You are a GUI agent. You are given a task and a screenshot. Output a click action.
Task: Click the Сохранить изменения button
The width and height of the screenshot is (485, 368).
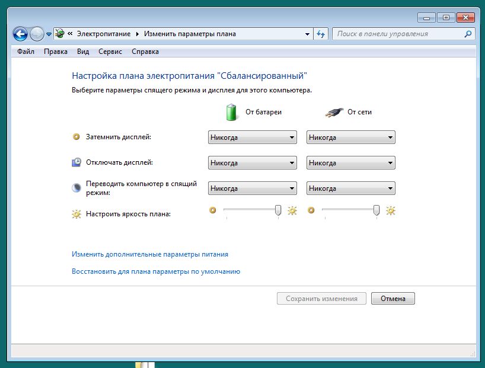point(321,299)
